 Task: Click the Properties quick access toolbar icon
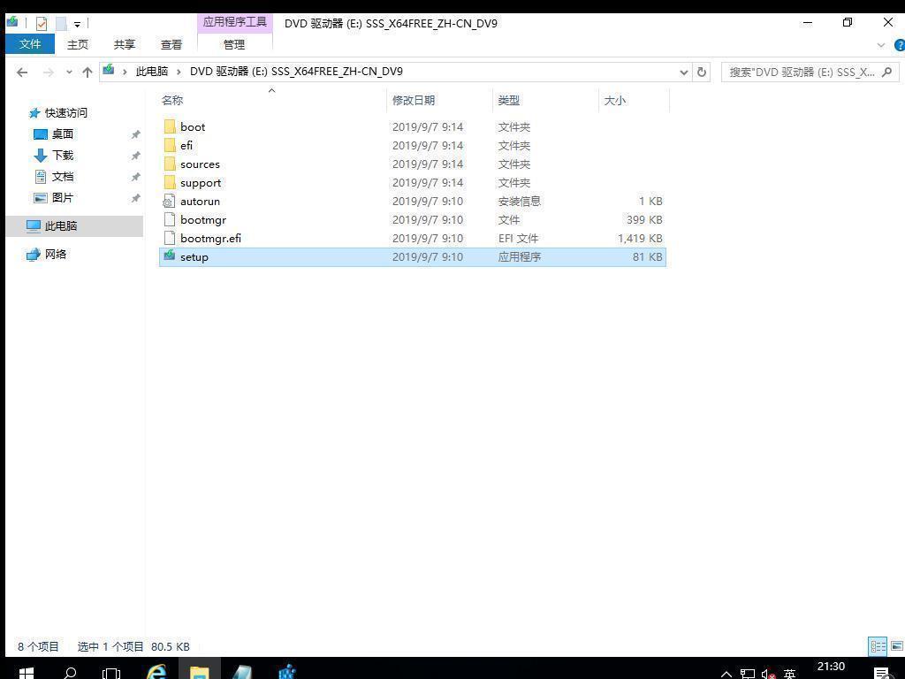coord(42,24)
